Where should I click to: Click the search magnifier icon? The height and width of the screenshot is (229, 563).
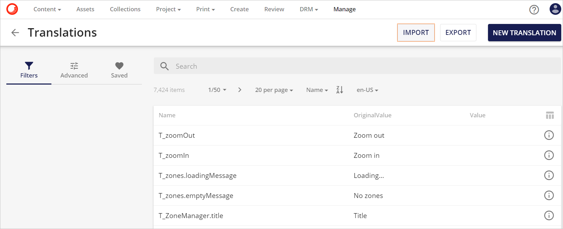164,66
